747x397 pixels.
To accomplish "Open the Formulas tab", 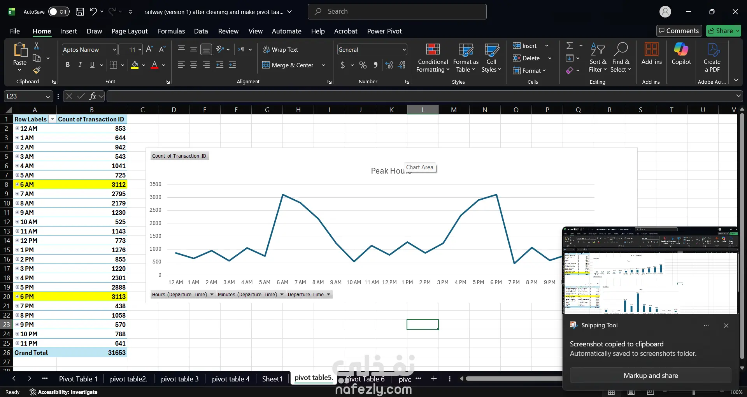I will [x=171, y=31].
